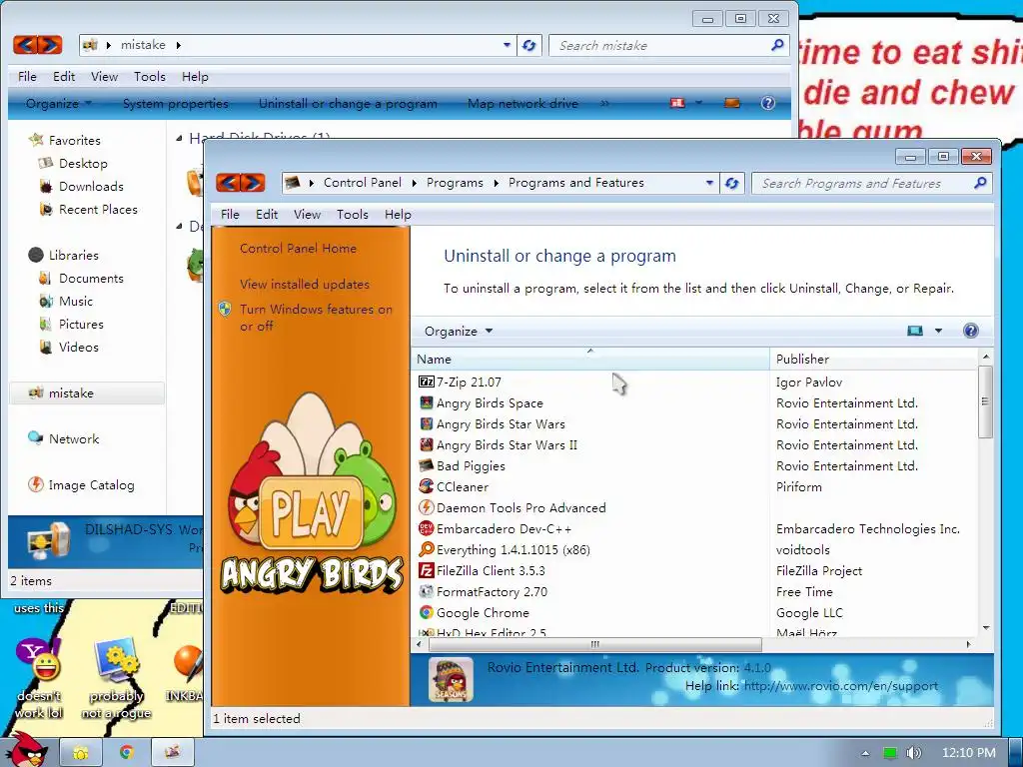Screen dimensions: 1023x767
Task: Expand address bar history dropdown in Programs and Features
Action: tap(709, 184)
